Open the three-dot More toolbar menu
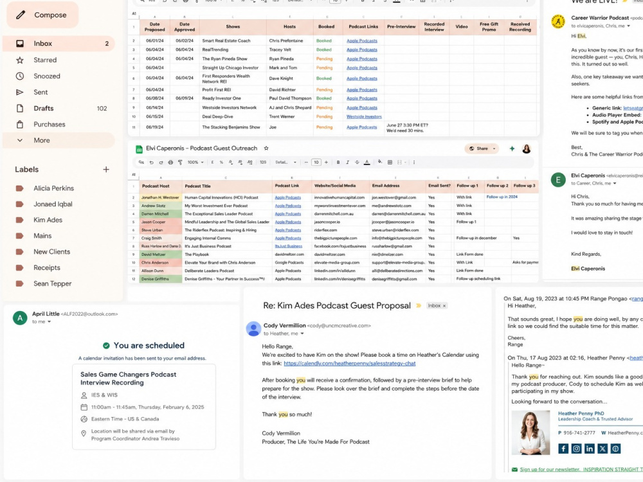Image resolution: width=643 pixels, height=482 pixels. (x=414, y=163)
